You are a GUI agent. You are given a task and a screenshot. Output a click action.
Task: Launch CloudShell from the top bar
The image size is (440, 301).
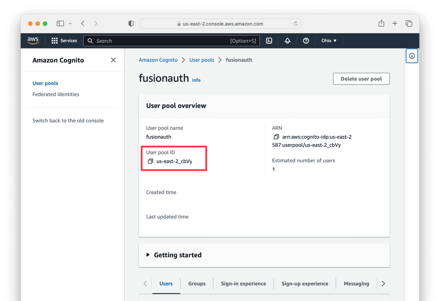(269, 41)
